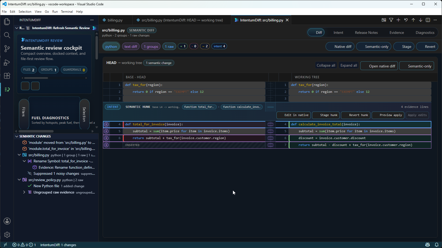Image resolution: width=442 pixels, height=248 pixels.
Task: Click the cockpit pills horizontal scrollbar thumb
Action: tap(36, 78)
